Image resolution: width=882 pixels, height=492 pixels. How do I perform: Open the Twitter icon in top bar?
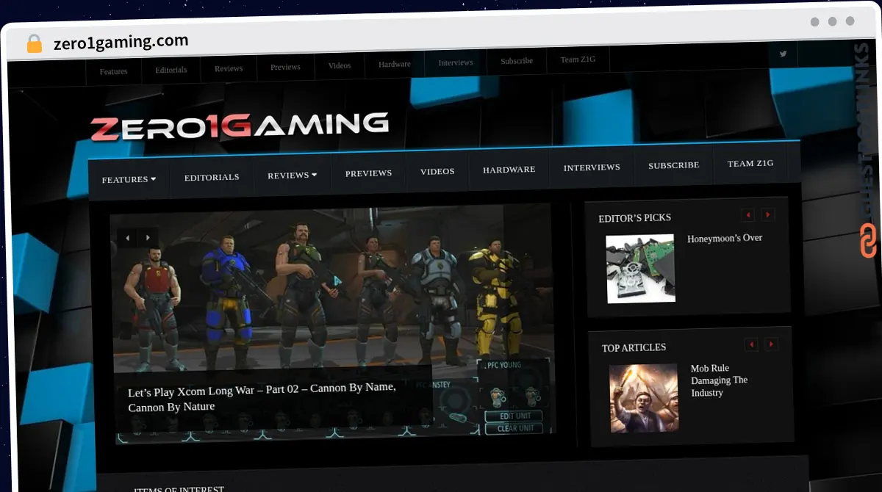tap(783, 54)
